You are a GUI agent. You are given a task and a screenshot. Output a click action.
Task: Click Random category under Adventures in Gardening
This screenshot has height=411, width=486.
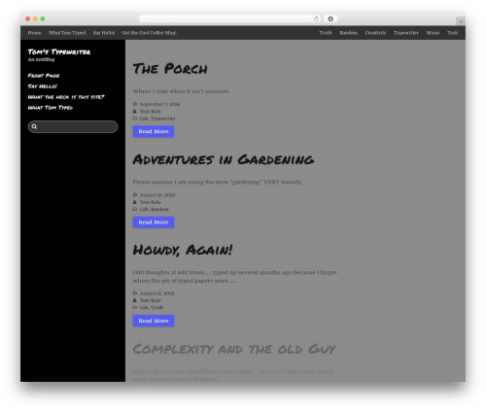[159, 209]
